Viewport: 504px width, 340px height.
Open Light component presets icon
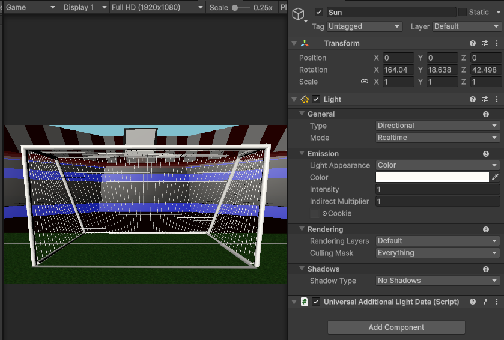[485, 99]
